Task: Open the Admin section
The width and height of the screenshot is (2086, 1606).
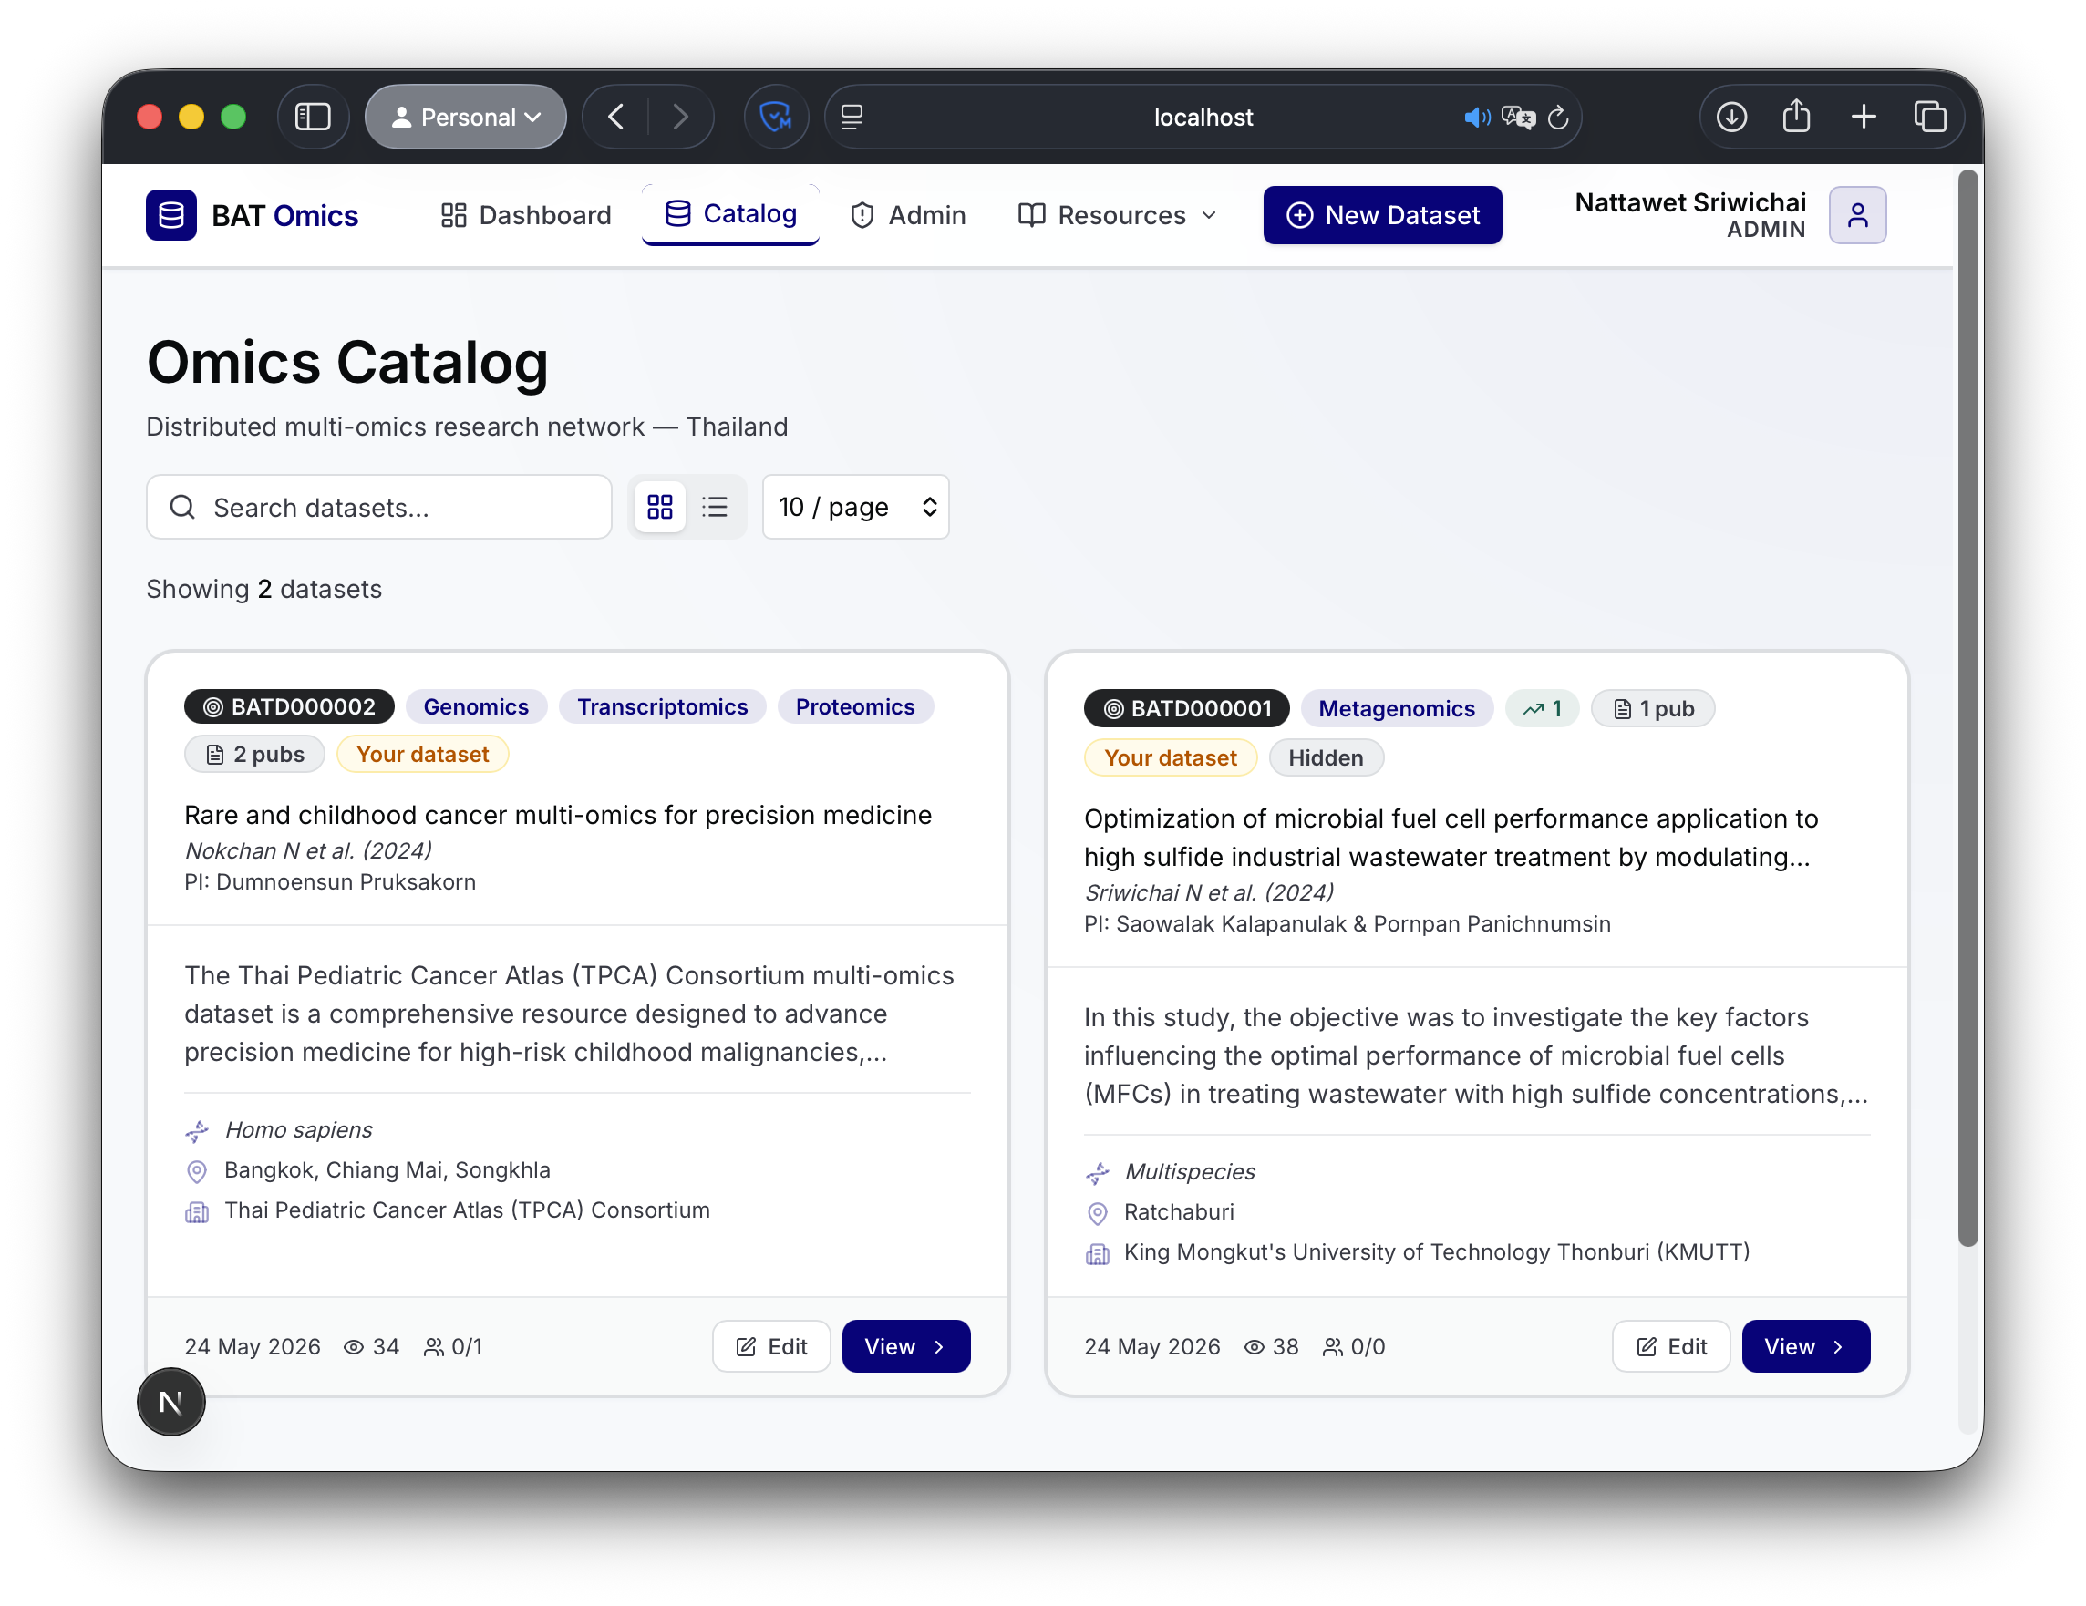Action: pos(907,215)
